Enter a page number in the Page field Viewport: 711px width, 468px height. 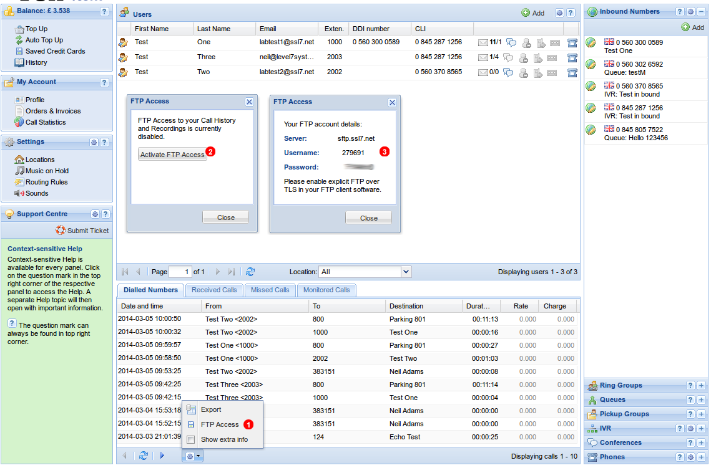[x=180, y=272]
